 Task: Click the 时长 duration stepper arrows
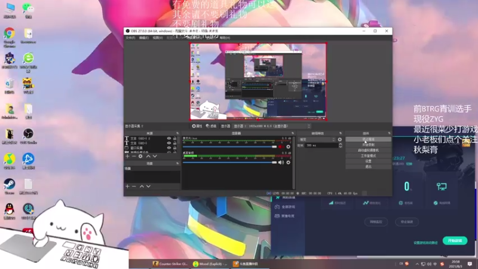tap(340, 145)
